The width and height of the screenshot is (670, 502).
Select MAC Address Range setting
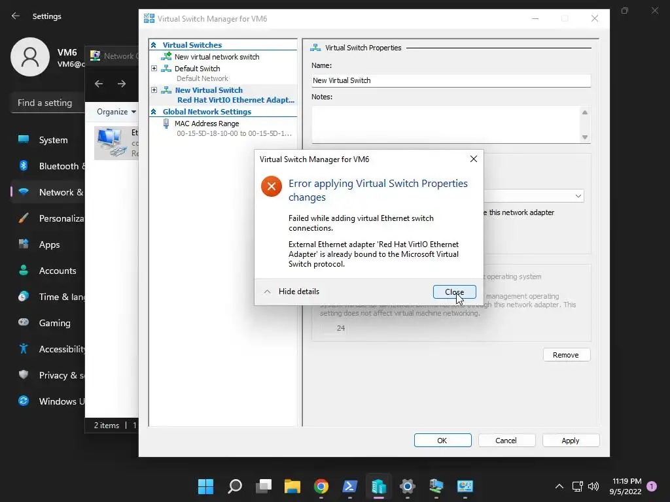tap(207, 124)
